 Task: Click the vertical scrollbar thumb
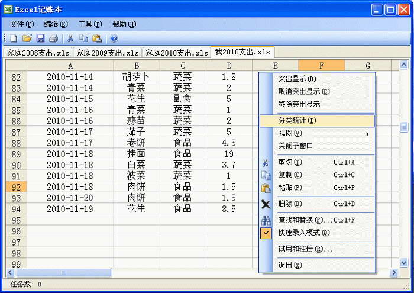404,127
